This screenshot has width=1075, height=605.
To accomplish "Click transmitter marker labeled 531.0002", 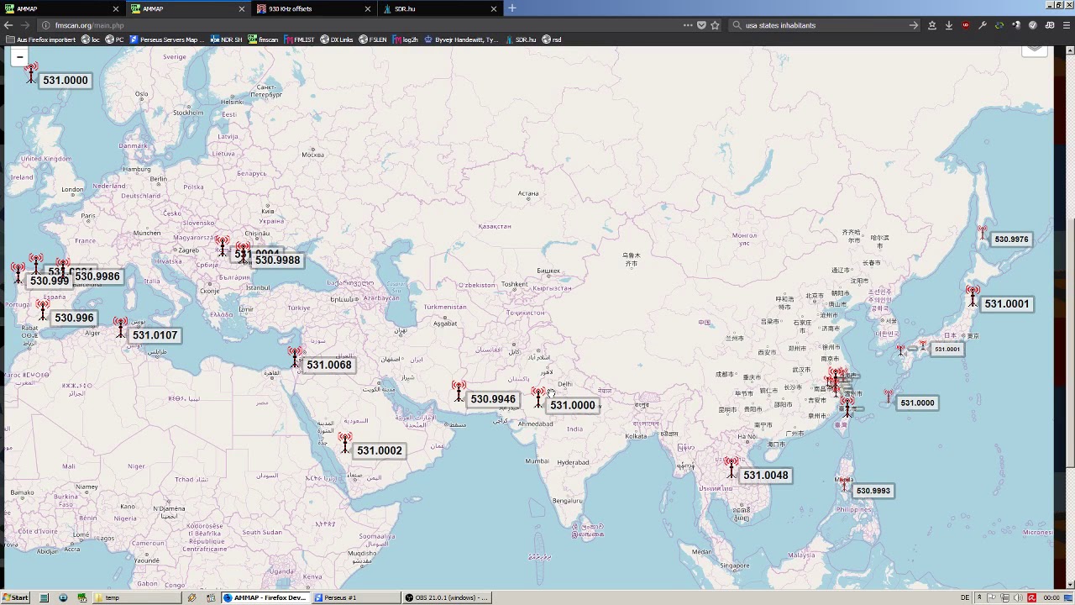I will pos(345,443).
